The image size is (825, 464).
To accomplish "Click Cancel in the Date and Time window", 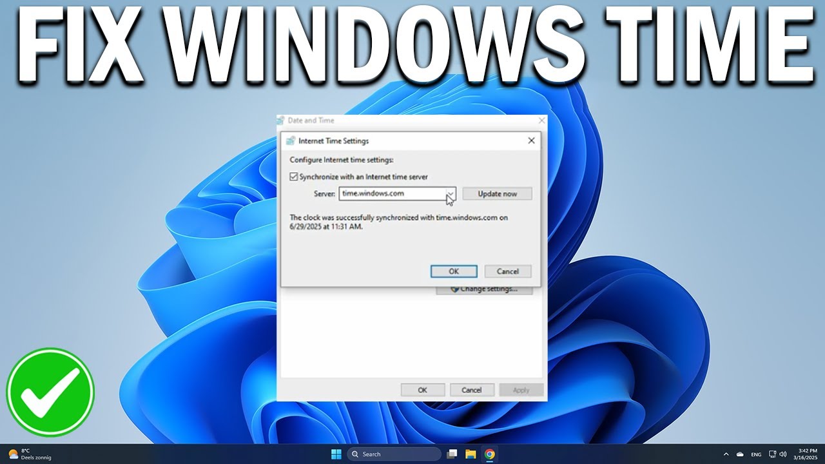I will click(x=471, y=390).
